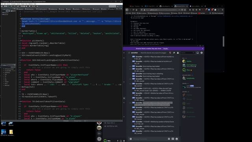Open the Work common bookmarks folder
Image resolution: width=252 pixels, height=142 pixels.
click(142, 13)
